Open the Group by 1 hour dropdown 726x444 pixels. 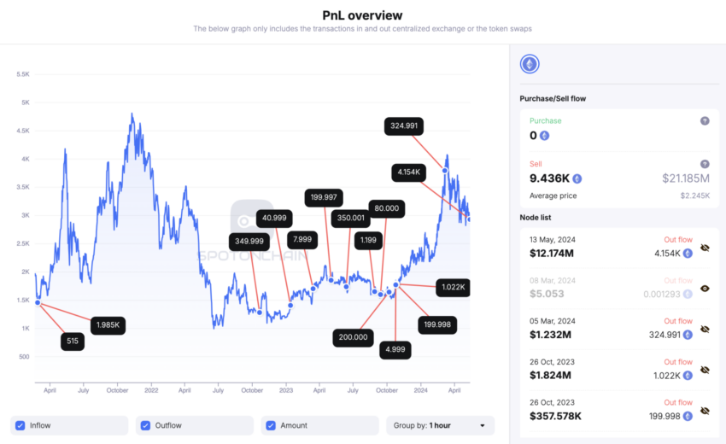coord(441,425)
